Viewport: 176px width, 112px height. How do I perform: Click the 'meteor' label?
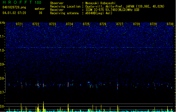coord(40,9)
